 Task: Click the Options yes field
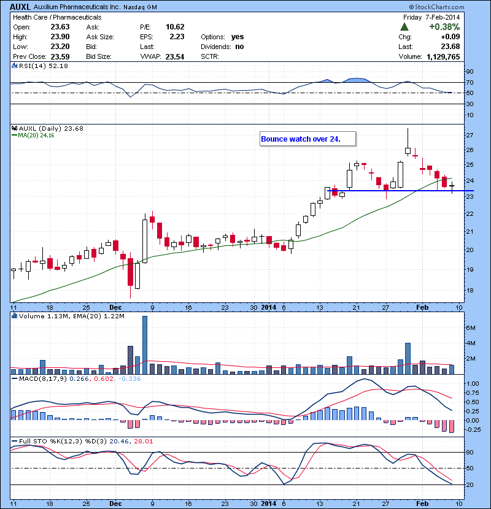point(222,37)
